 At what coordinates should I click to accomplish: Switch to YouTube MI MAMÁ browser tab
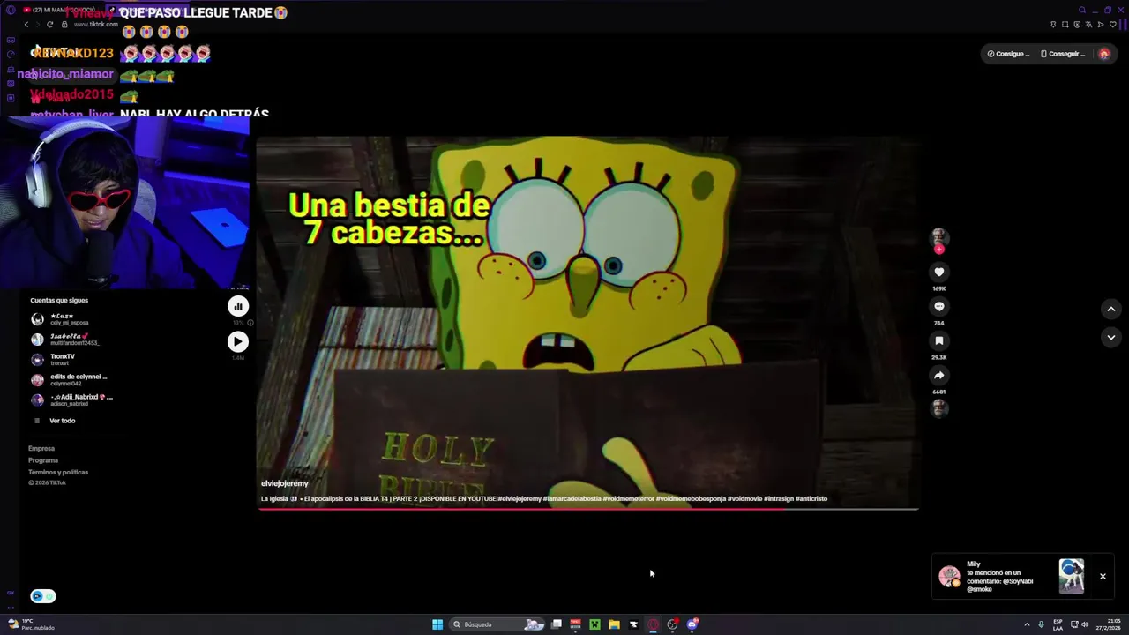(60, 10)
